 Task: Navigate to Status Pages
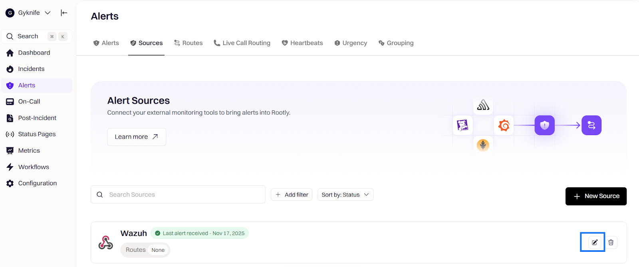point(37,134)
